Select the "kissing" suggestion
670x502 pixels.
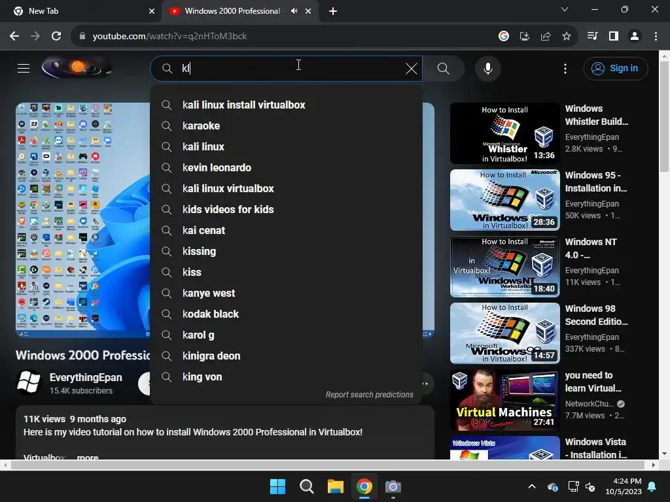tap(286, 252)
